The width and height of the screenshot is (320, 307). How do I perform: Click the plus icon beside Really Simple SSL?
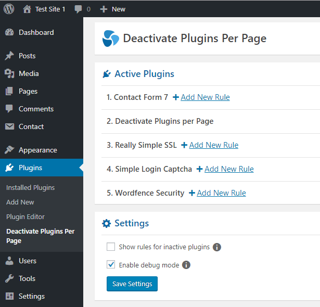(x=184, y=145)
